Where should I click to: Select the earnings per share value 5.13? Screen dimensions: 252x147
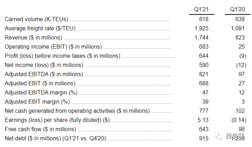click(203, 120)
